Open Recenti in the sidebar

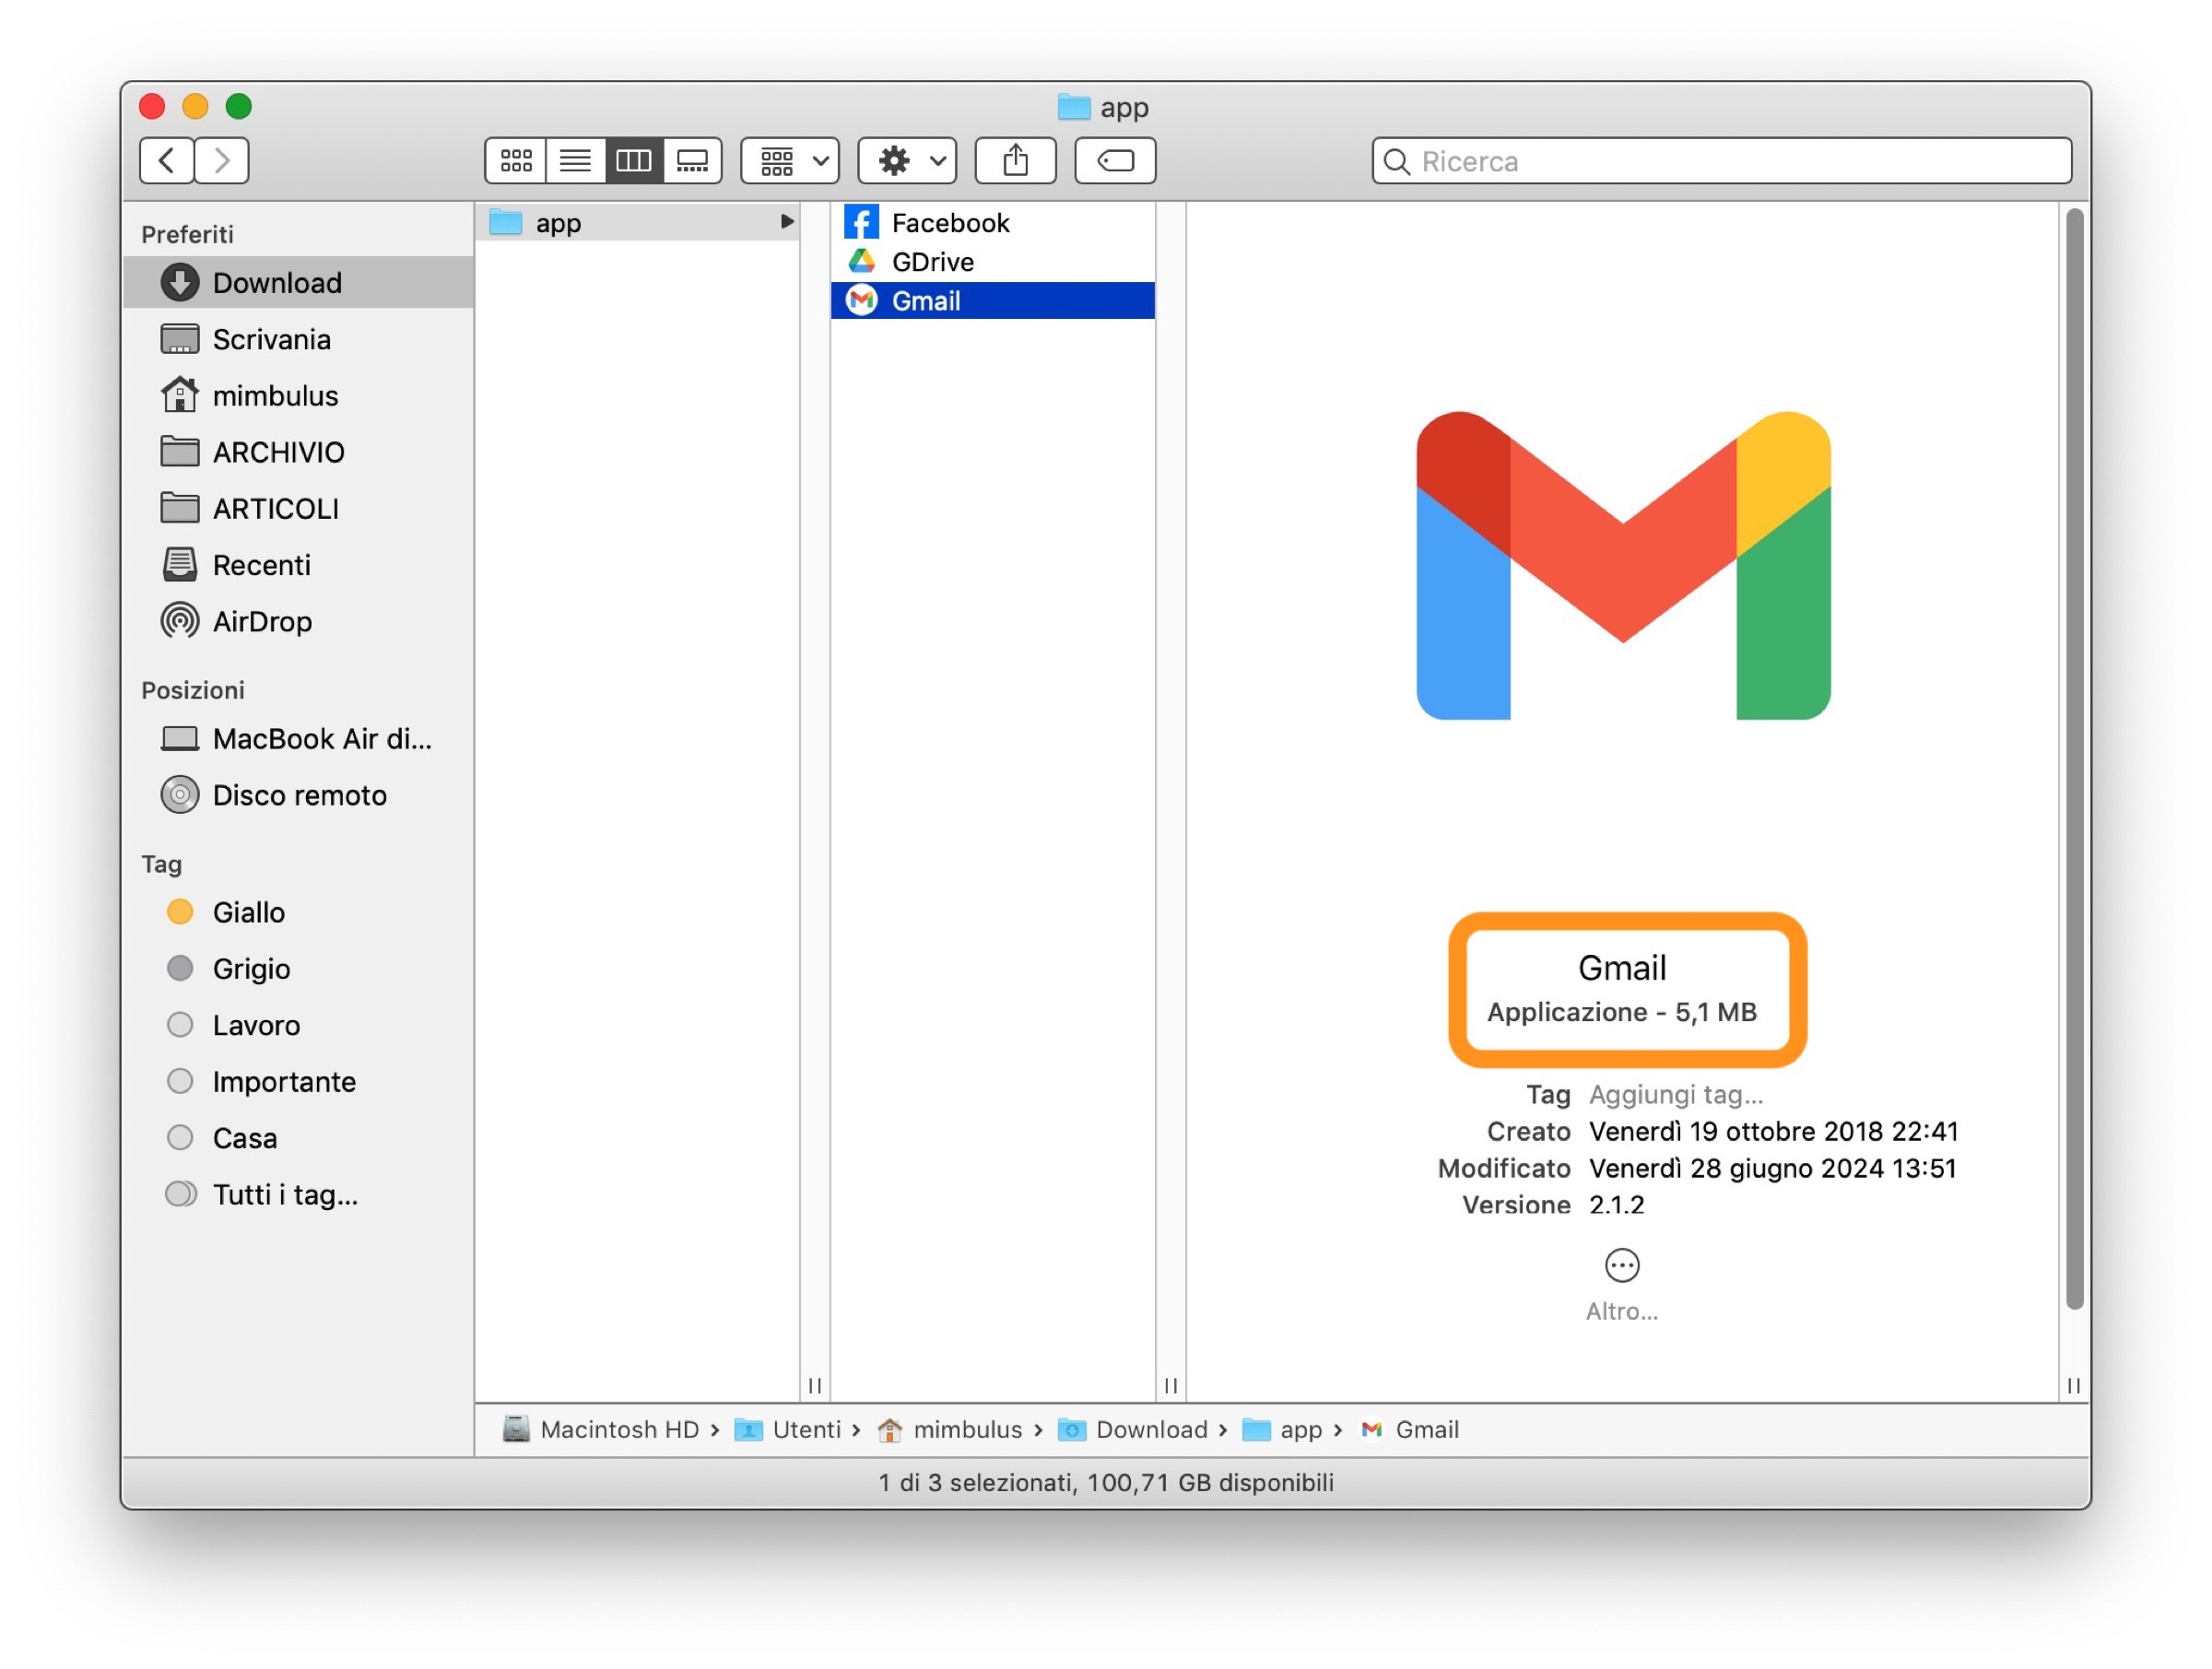click(261, 566)
